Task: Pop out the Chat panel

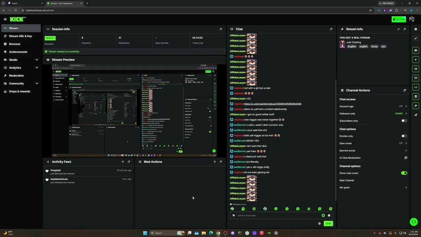Action: [331, 29]
